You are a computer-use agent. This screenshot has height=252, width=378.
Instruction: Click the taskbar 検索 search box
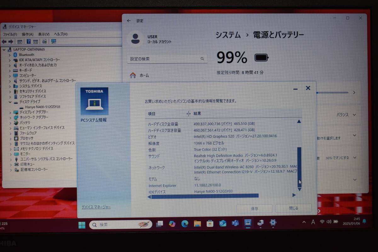121,225
